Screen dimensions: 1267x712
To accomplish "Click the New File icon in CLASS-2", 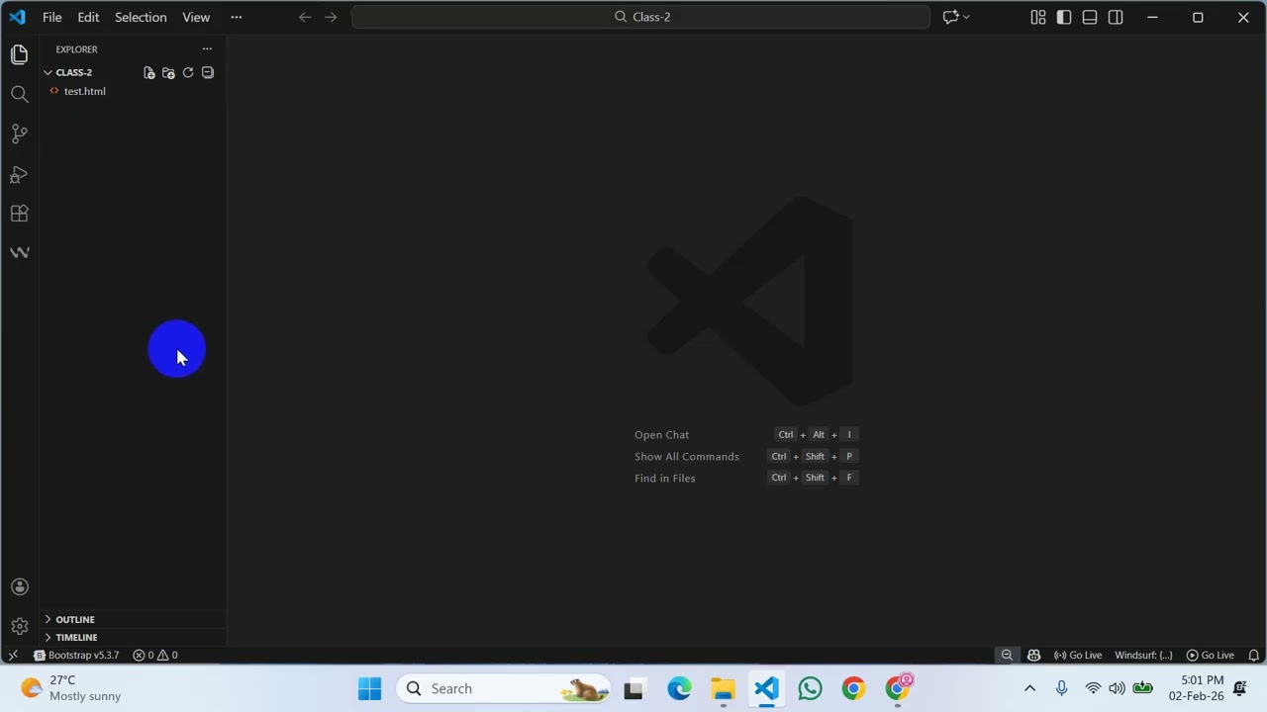I will point(148,72).
